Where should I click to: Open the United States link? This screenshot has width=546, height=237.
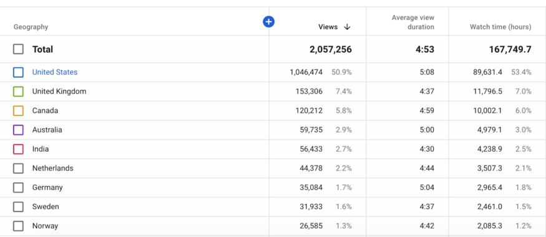[55, 72]
